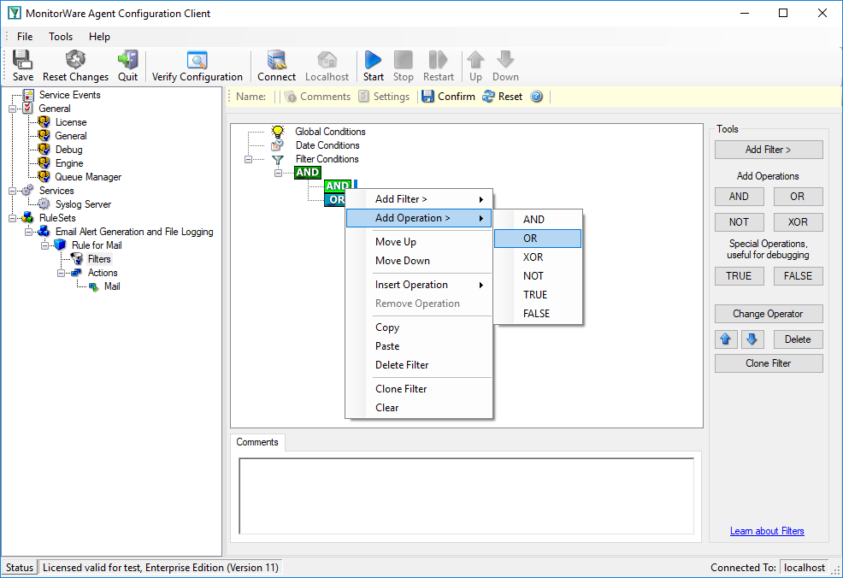The width and height of the screenshot is (843, 578).
Task: Click the Stop toolbar icon
Action: coord(404,60)
